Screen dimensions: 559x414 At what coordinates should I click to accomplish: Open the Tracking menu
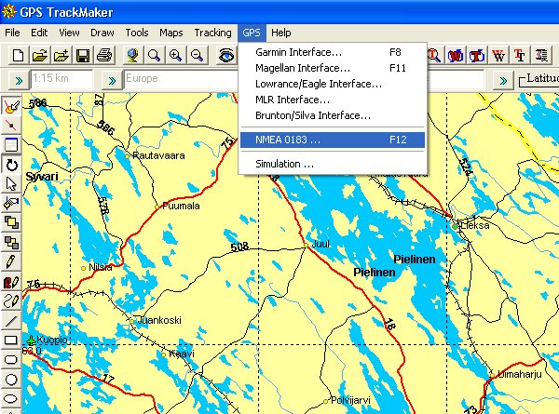[212, 33]
